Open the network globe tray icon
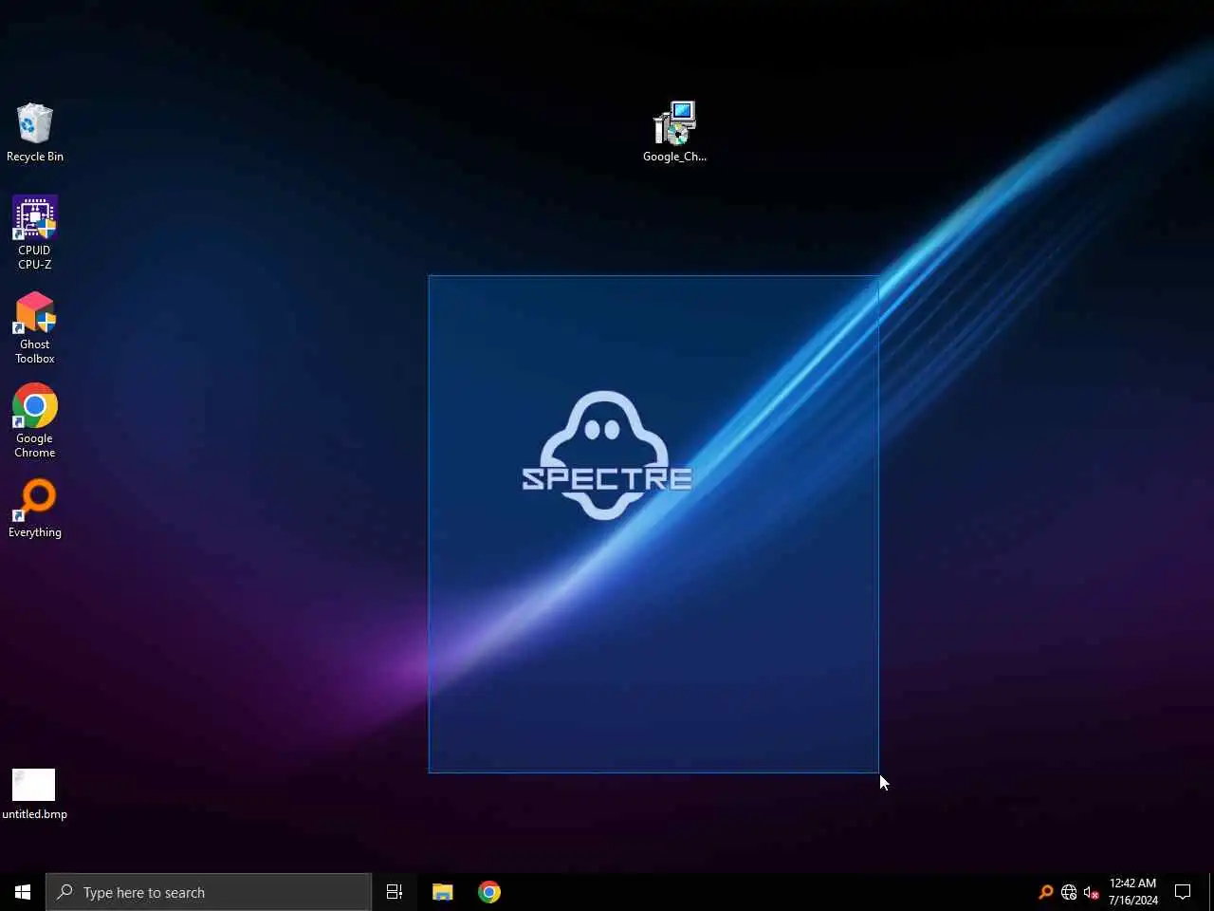The height and width of the screenshot is (911, 1214). pyautogui.click(x=1069, y=892)
